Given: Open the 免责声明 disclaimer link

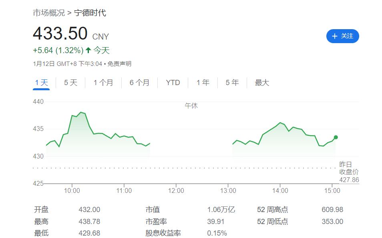Looking at the screenshot, I should tap(119, 64).
